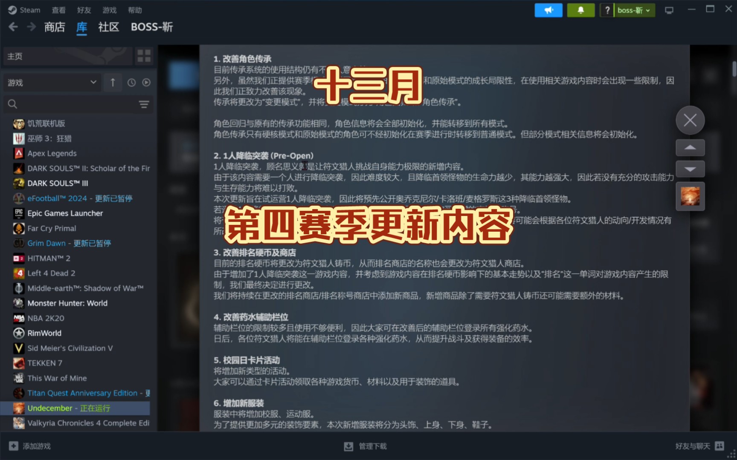Click the overlay up arrow button
737x460 pixels.
[690, 147]
